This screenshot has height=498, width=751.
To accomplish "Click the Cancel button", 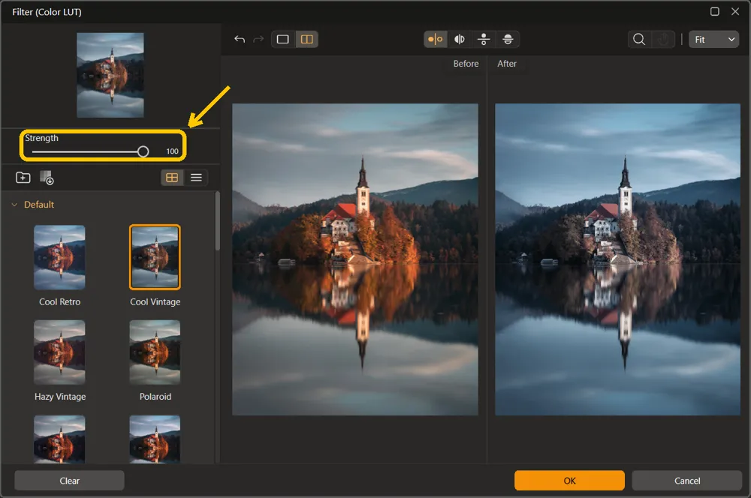I will click(687, 480).
